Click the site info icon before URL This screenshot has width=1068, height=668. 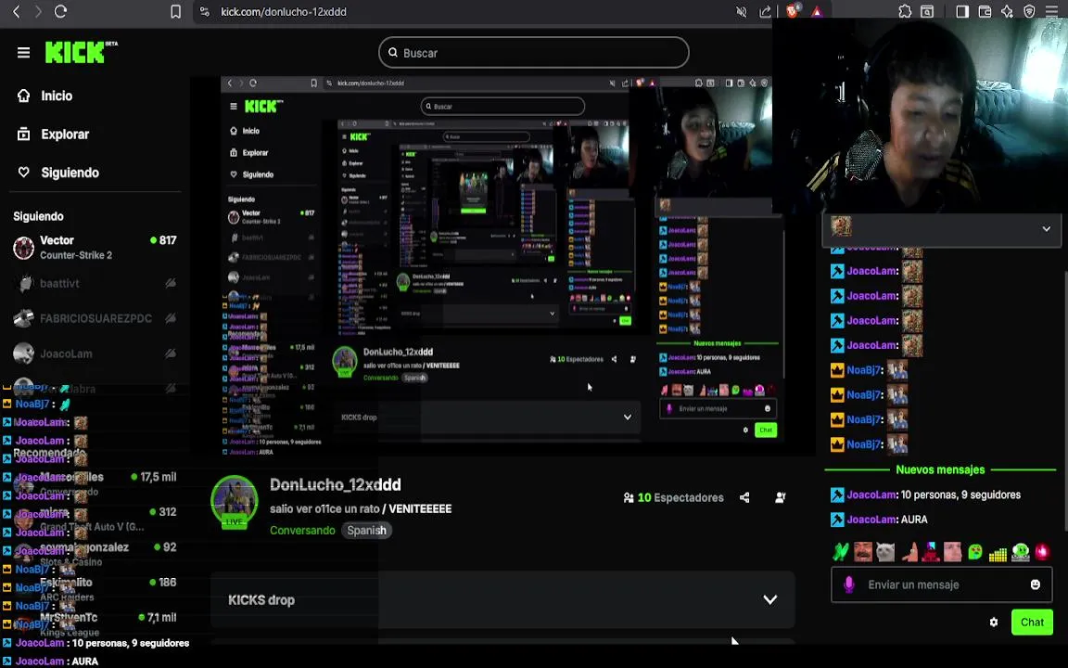(204, 11)
